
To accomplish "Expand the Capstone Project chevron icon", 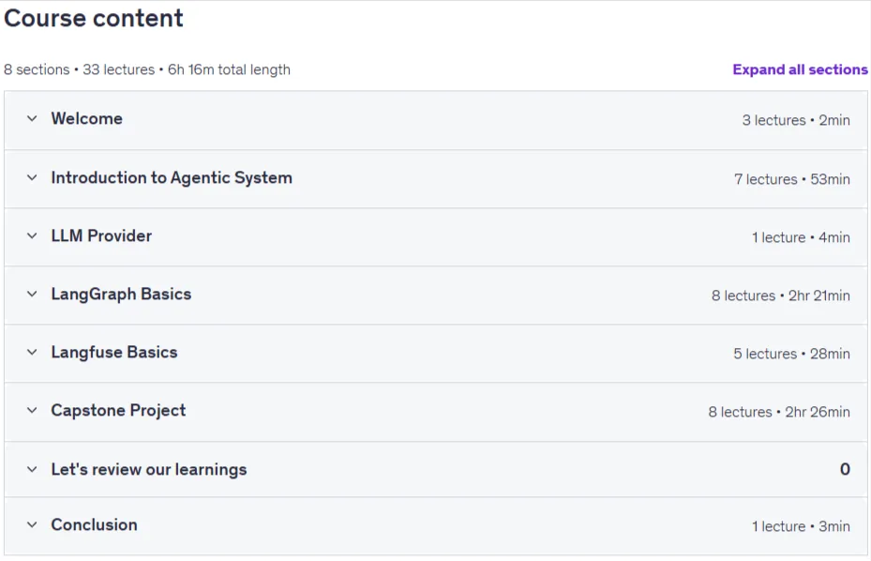I will click(32, 410).
